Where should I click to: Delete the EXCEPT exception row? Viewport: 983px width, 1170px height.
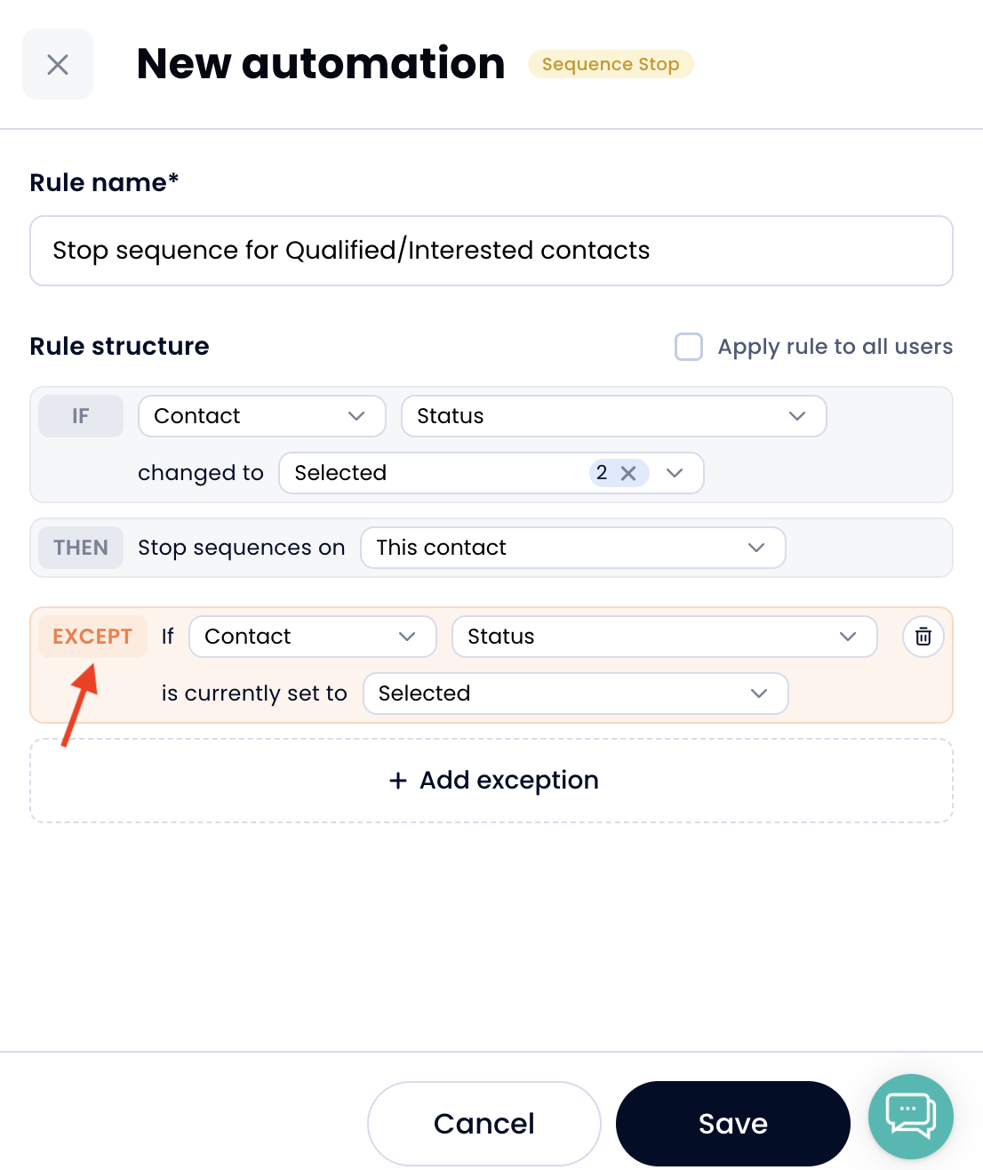click(x=923, y=637)
